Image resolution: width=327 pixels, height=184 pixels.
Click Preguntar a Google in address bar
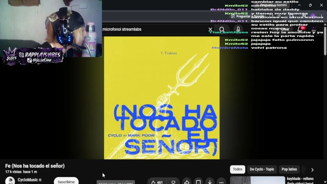[x=248, y=16]
